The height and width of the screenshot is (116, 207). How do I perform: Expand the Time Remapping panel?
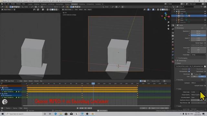tap(177, 58)
